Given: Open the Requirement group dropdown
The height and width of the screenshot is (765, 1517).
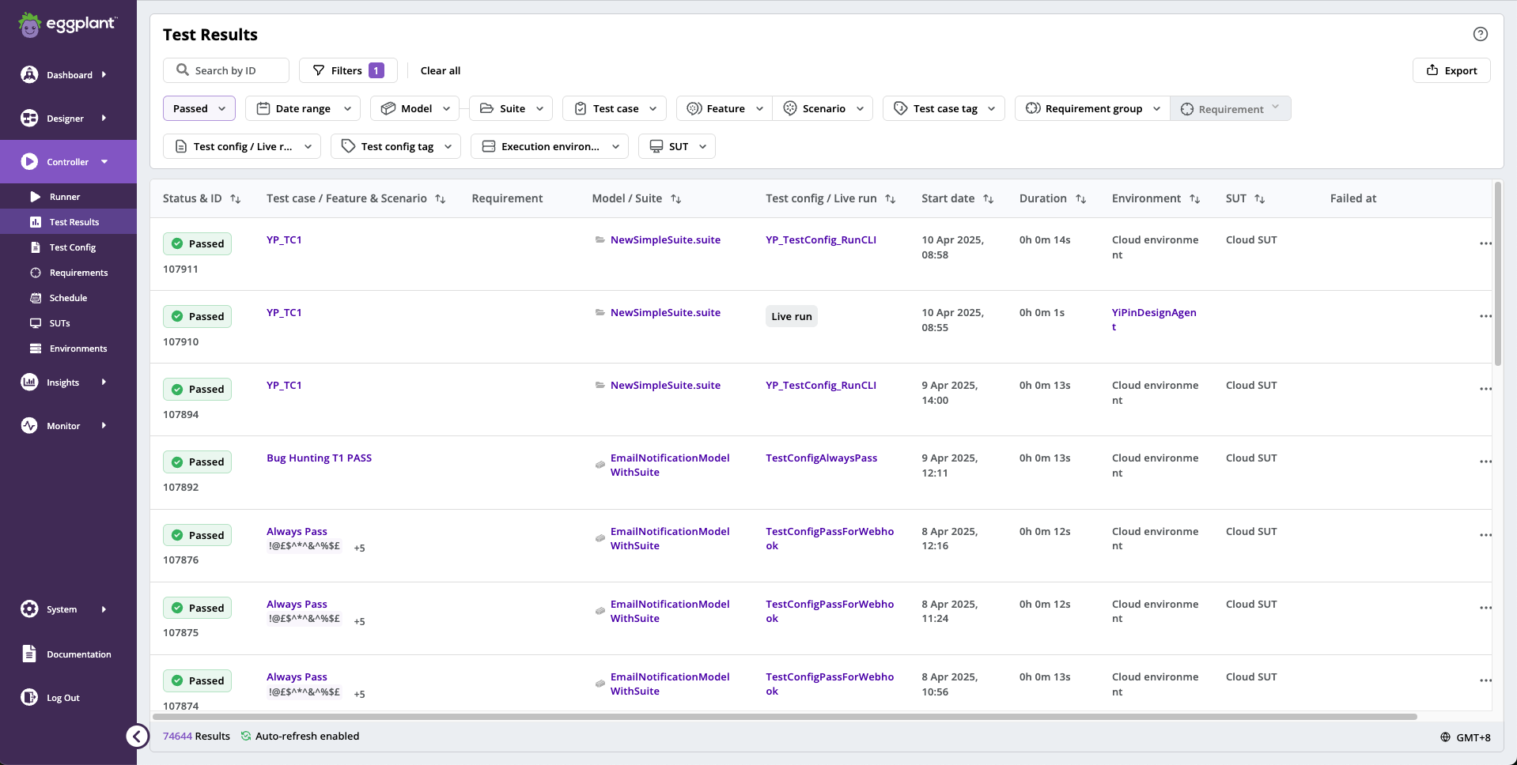Looking at the screenshot, I should 1092,108.
